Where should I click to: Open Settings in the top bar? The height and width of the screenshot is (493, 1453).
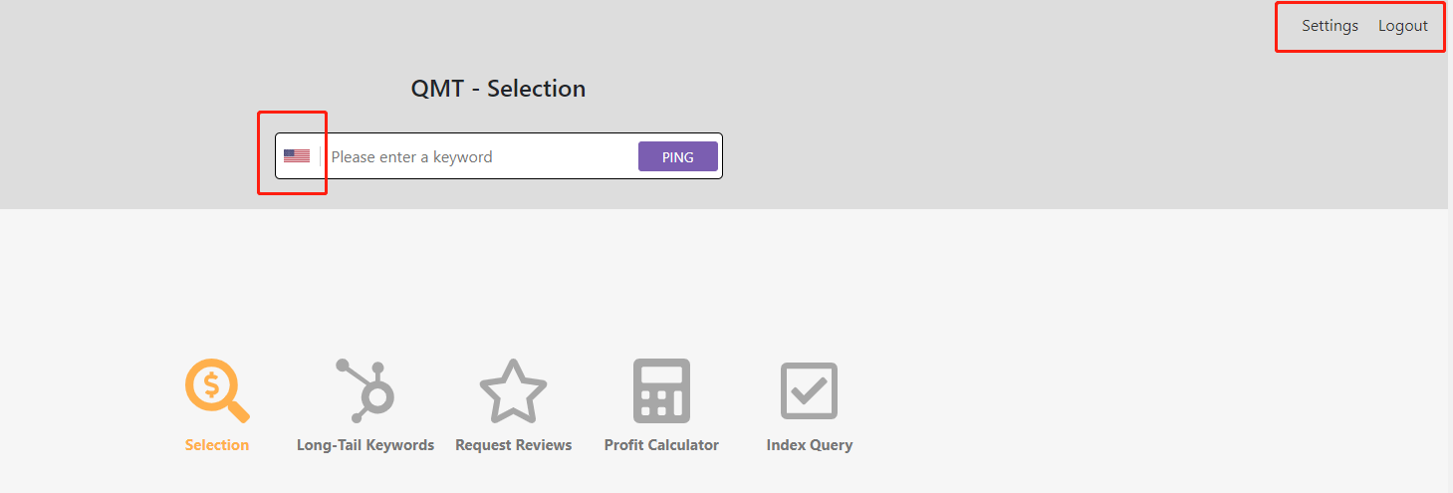click(x=1330, y=26)
